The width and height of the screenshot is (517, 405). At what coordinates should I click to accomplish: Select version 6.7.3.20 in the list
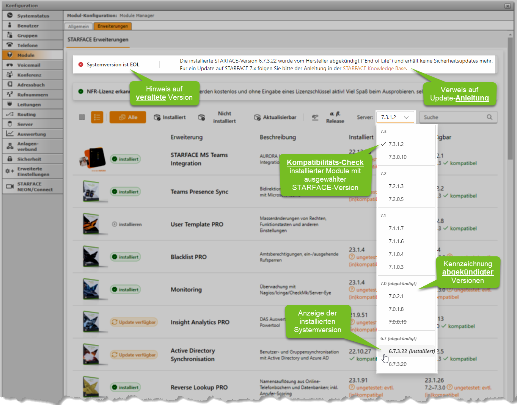coord(406,364)
